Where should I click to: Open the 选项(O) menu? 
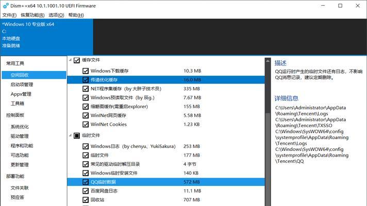[56, 15]
